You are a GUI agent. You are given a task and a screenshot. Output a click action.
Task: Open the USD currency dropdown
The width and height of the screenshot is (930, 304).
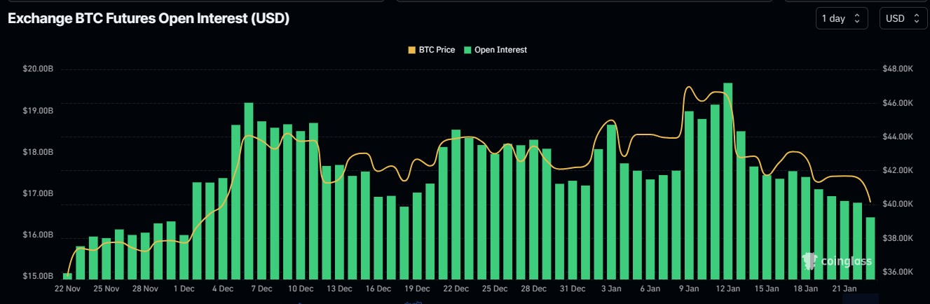[x=903, y=18]
